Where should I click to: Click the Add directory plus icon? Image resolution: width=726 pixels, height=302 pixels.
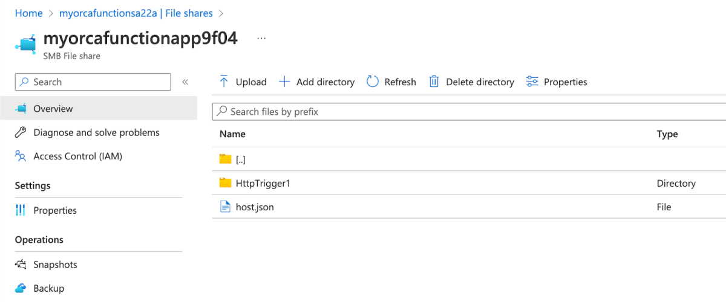[x=284, y=82]
